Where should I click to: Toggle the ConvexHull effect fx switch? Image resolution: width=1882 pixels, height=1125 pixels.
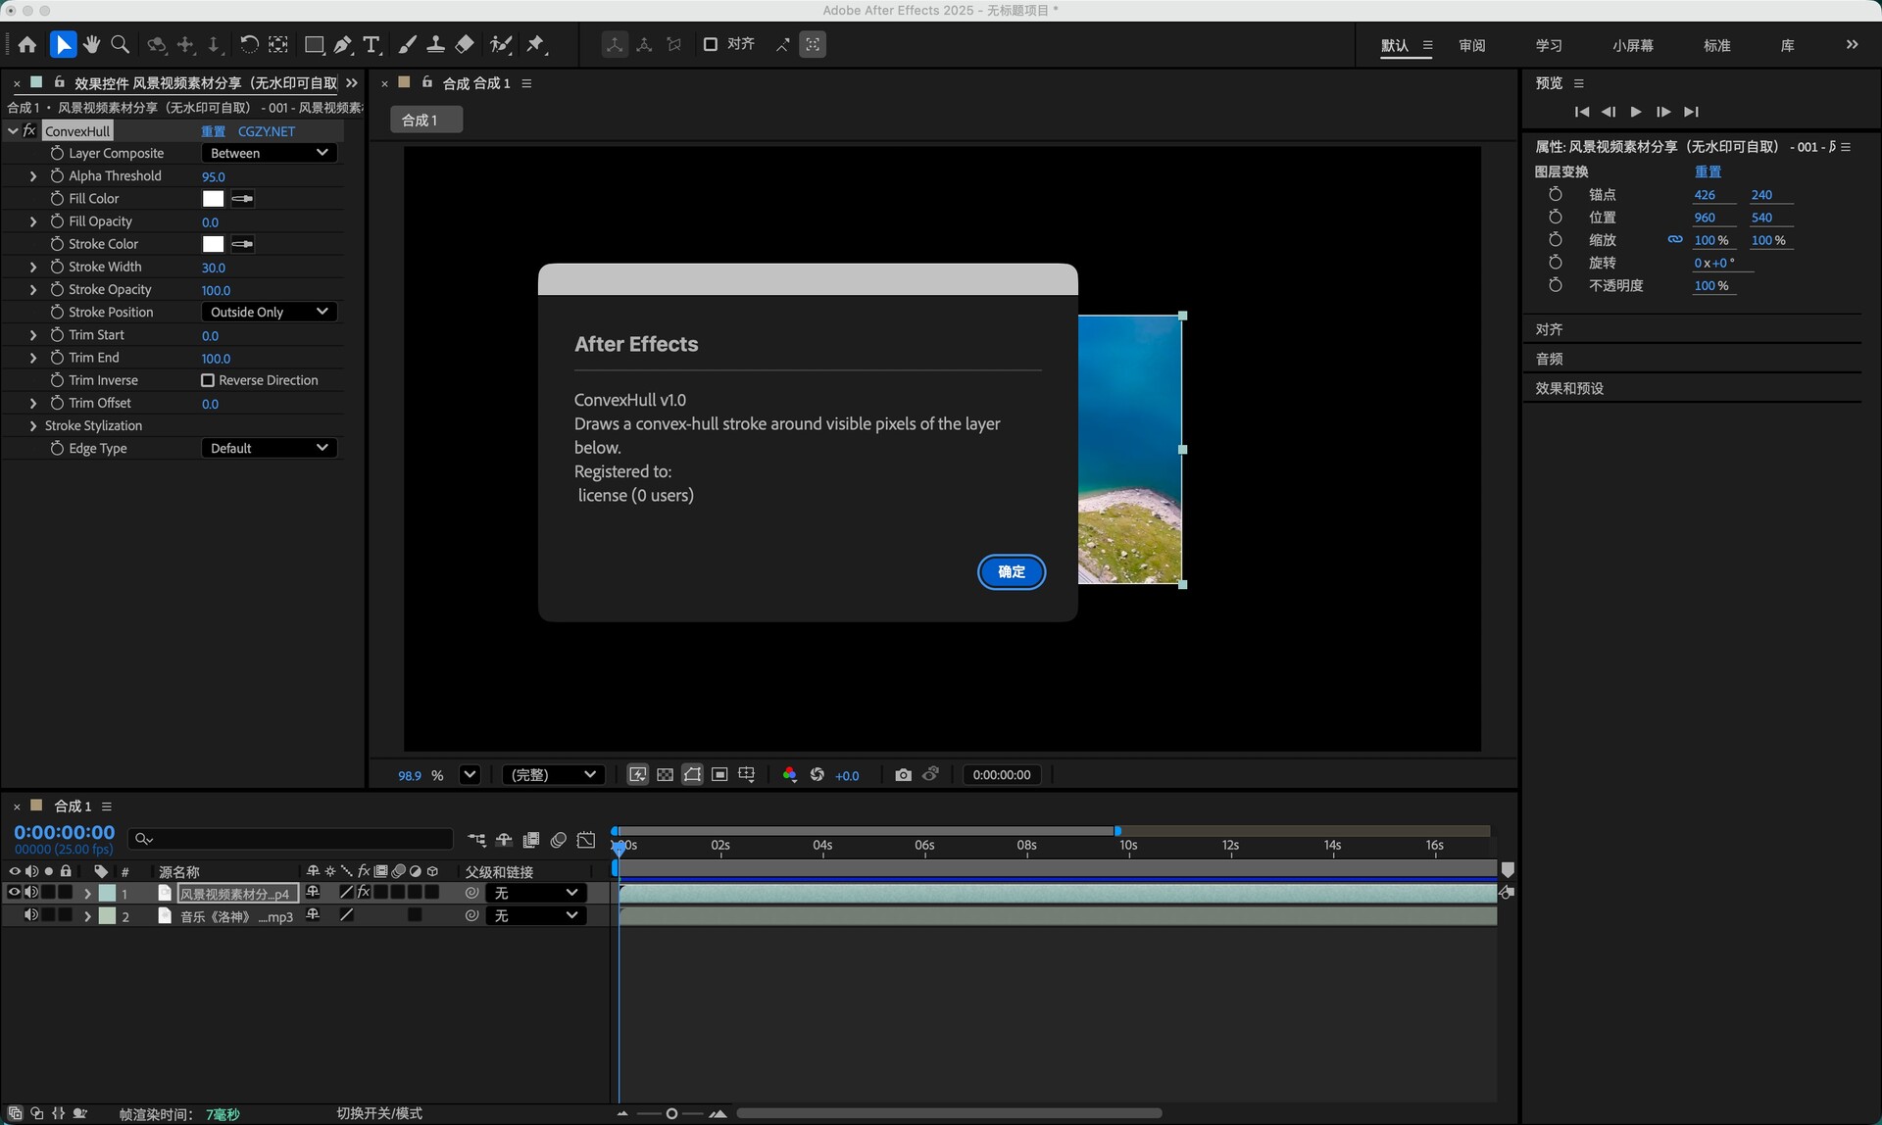(29, 131)
